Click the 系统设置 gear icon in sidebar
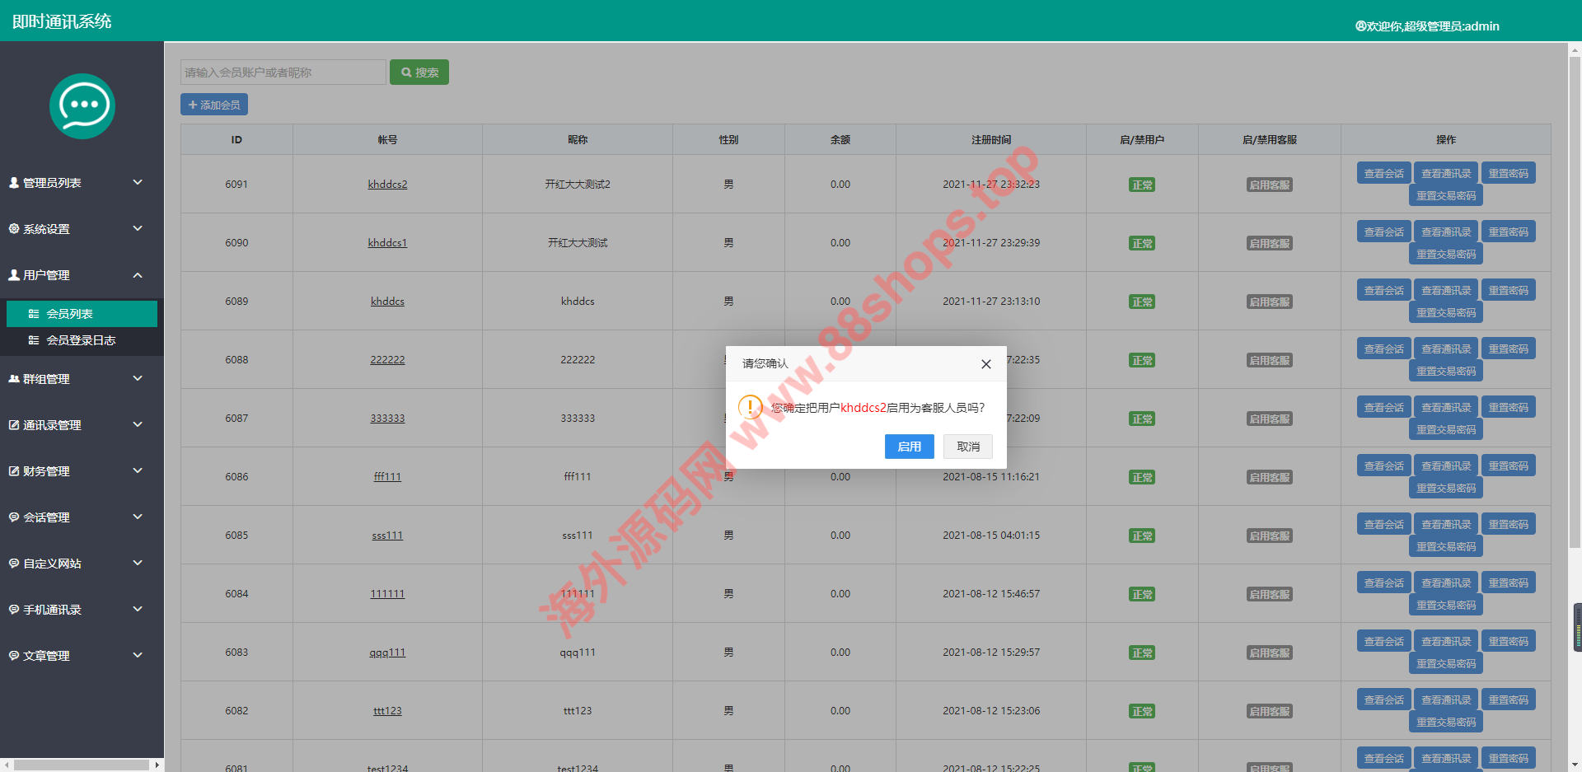Viewport: 1582px width, 772px height. 14,229
